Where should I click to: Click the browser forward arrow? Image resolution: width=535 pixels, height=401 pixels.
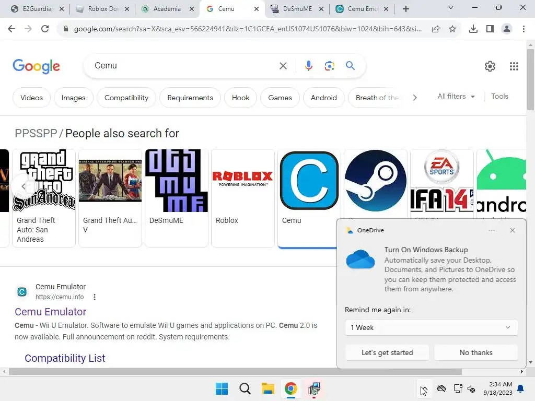pos(28,29)
